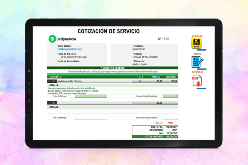Select the general concept description line
The height and width of the screenshot is (165, 248).
(113, 72)
